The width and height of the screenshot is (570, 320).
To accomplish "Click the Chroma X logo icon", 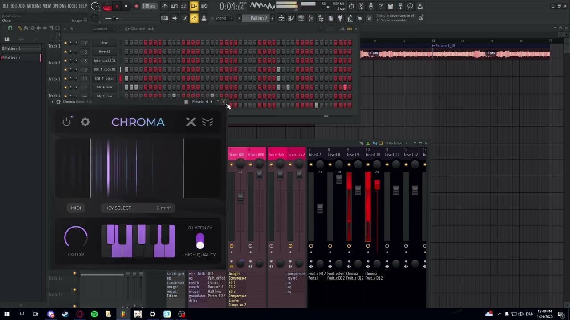I will (191, 122).
